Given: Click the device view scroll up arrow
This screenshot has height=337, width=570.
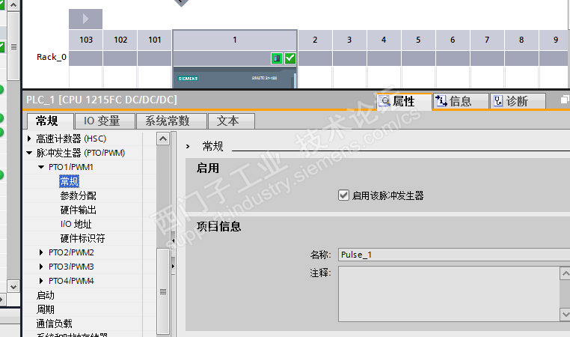Looking at the screenshot, I should [13, 5].
